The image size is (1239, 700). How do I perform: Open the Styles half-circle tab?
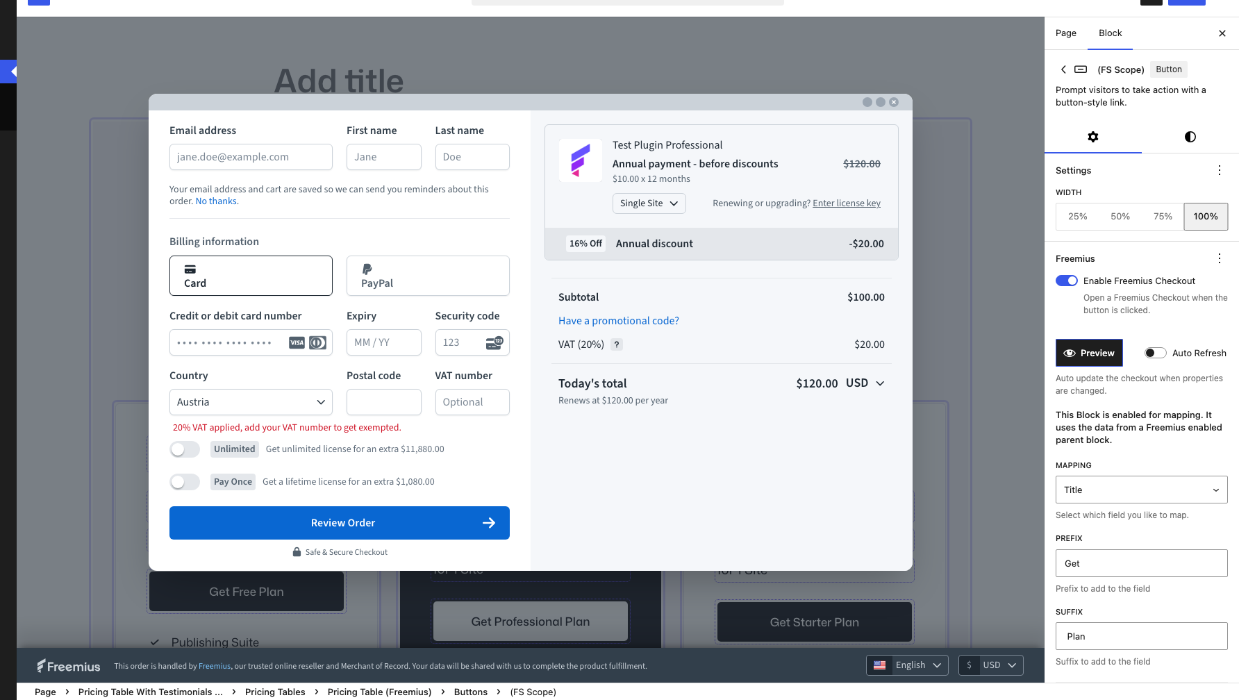1190,137
